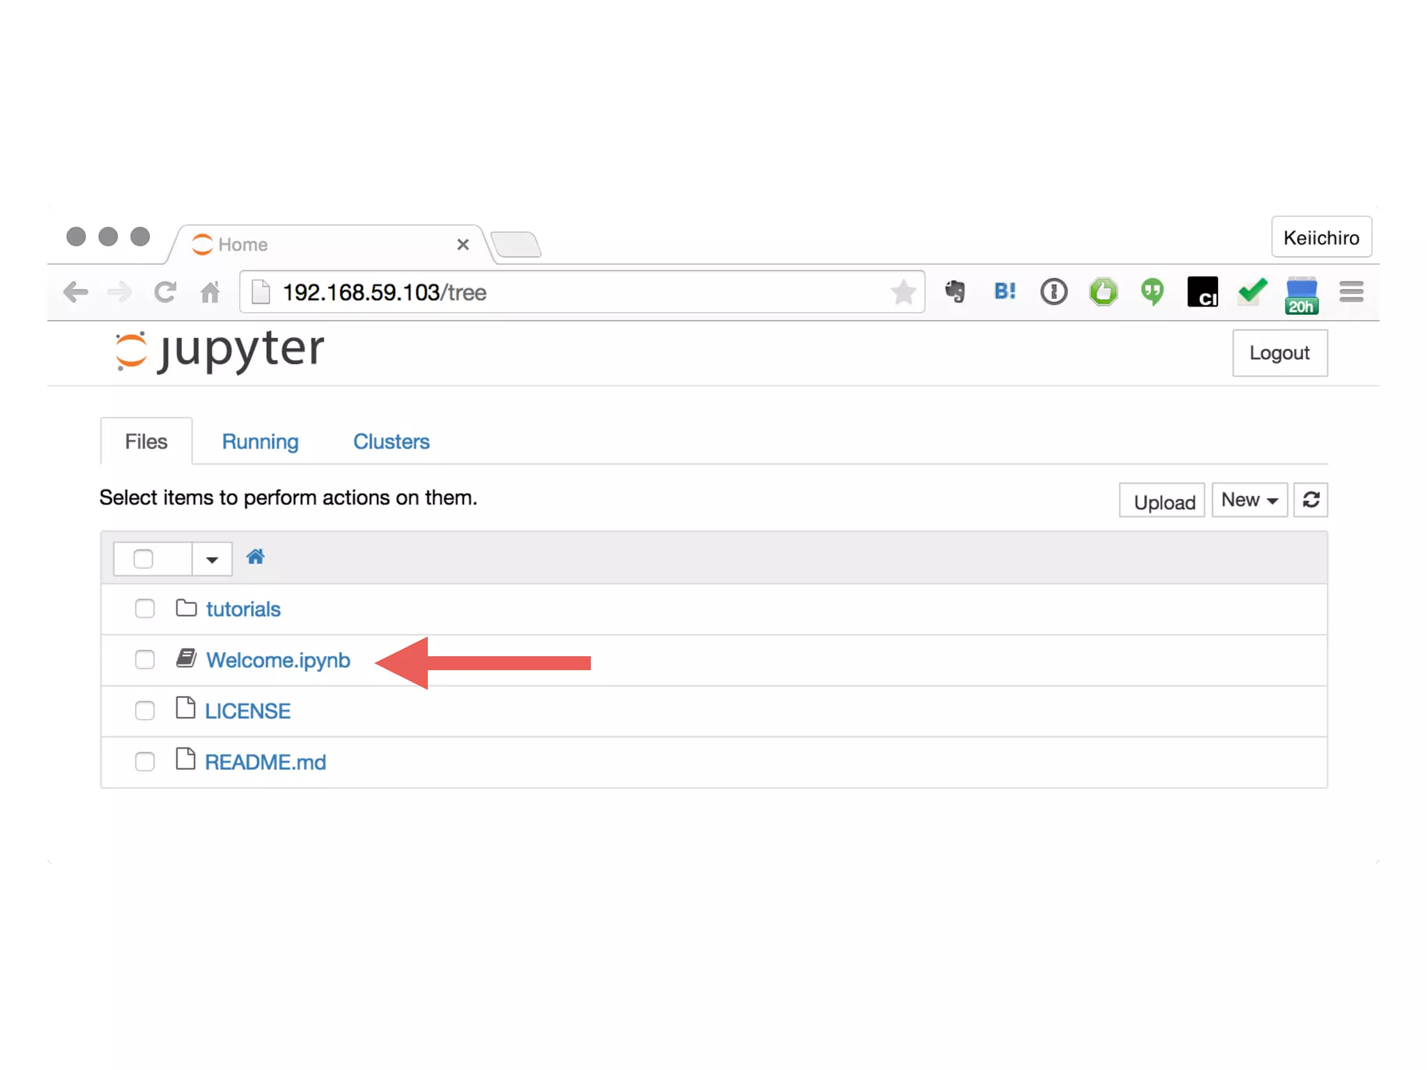The height and width of the screenshot is (1070, 1427).
Task: Check the tutorials folder checkbox
Action: (145, 609)
